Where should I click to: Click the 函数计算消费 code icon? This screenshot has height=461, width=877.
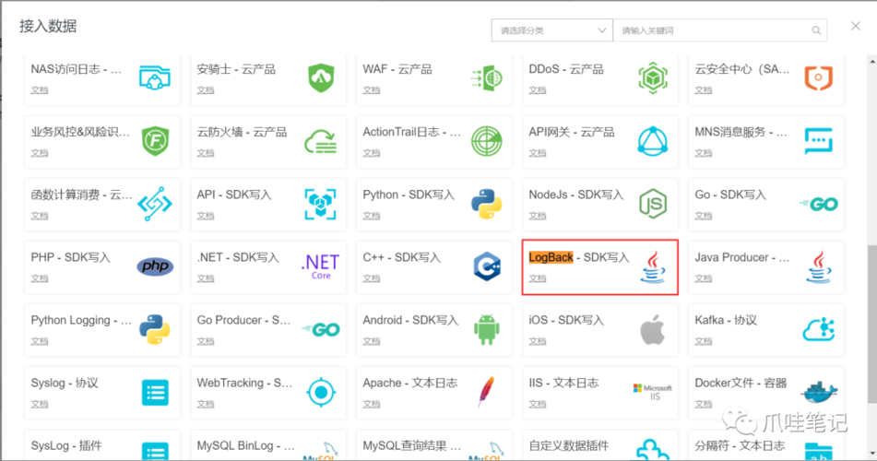155,204
